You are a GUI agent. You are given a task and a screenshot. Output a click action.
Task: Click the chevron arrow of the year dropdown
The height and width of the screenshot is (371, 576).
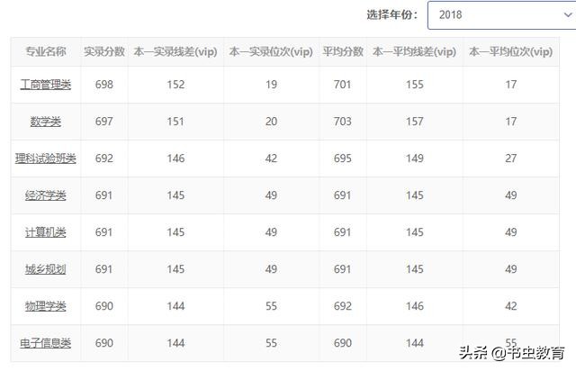pos(568,15)
